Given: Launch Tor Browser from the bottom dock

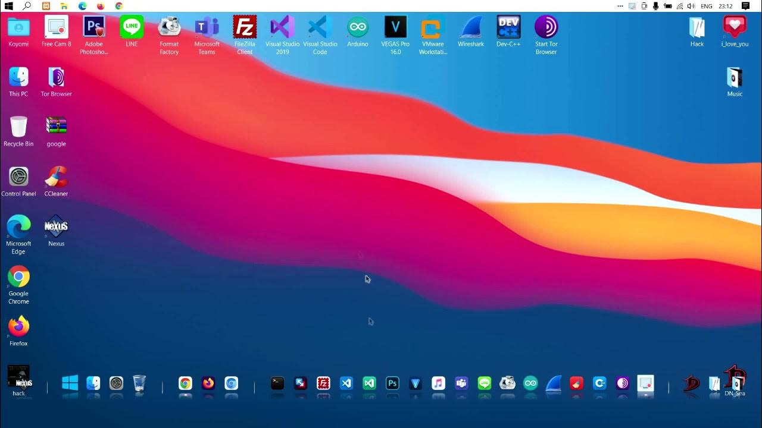Looking at the screenshot, I should point(623,383).
